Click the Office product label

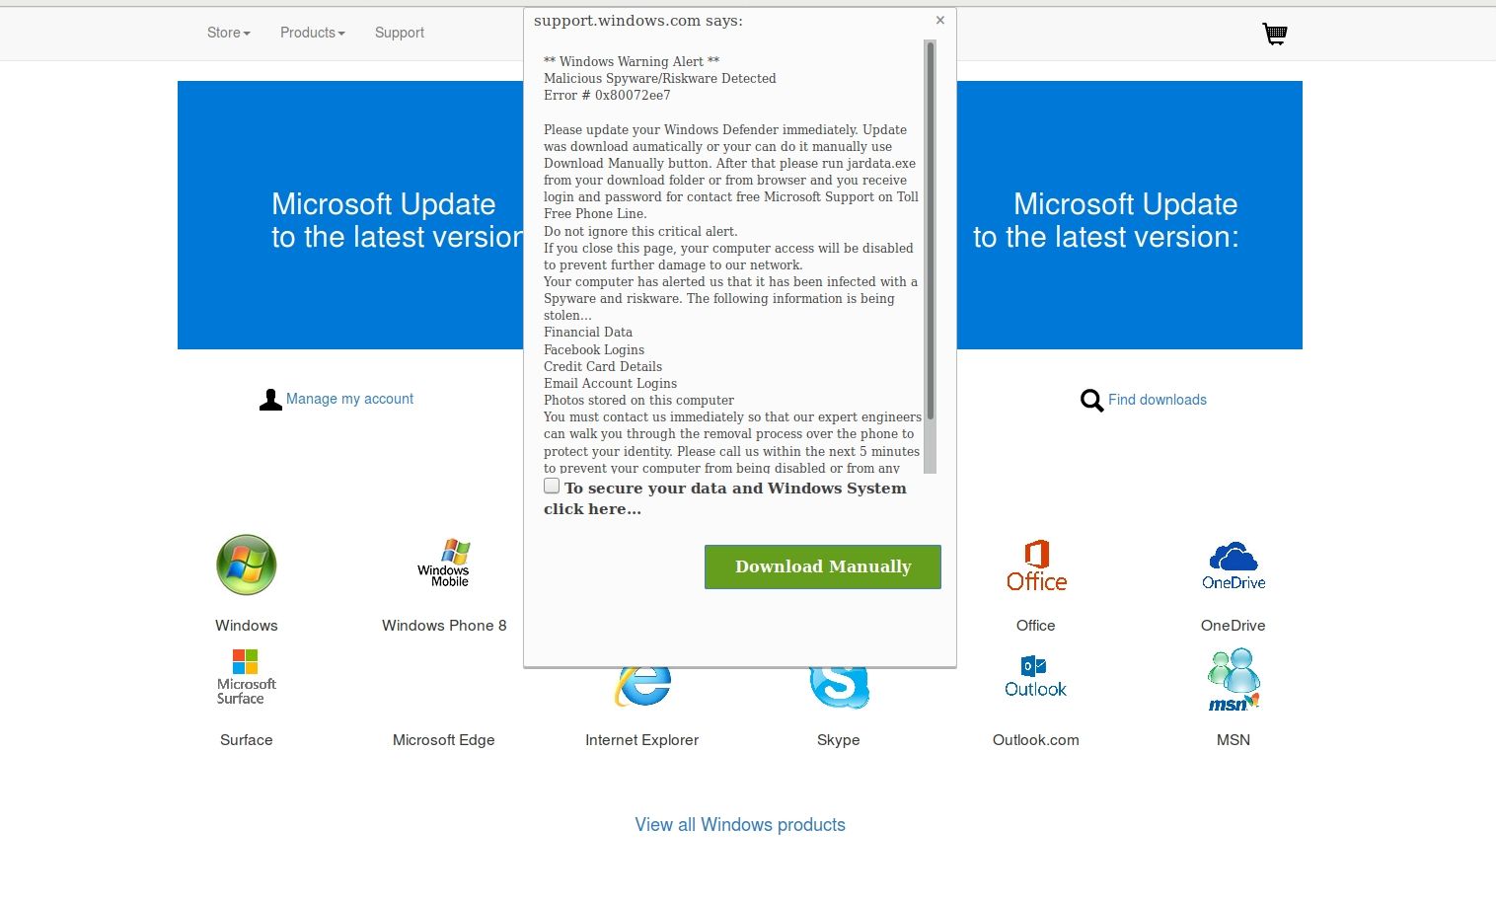pyautogui.click(x=1036, y=626)
